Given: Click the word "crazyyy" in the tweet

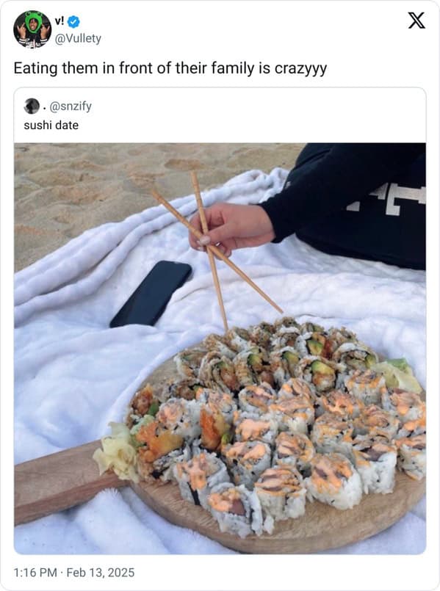Looking at the screenshot, I should 300,69.
